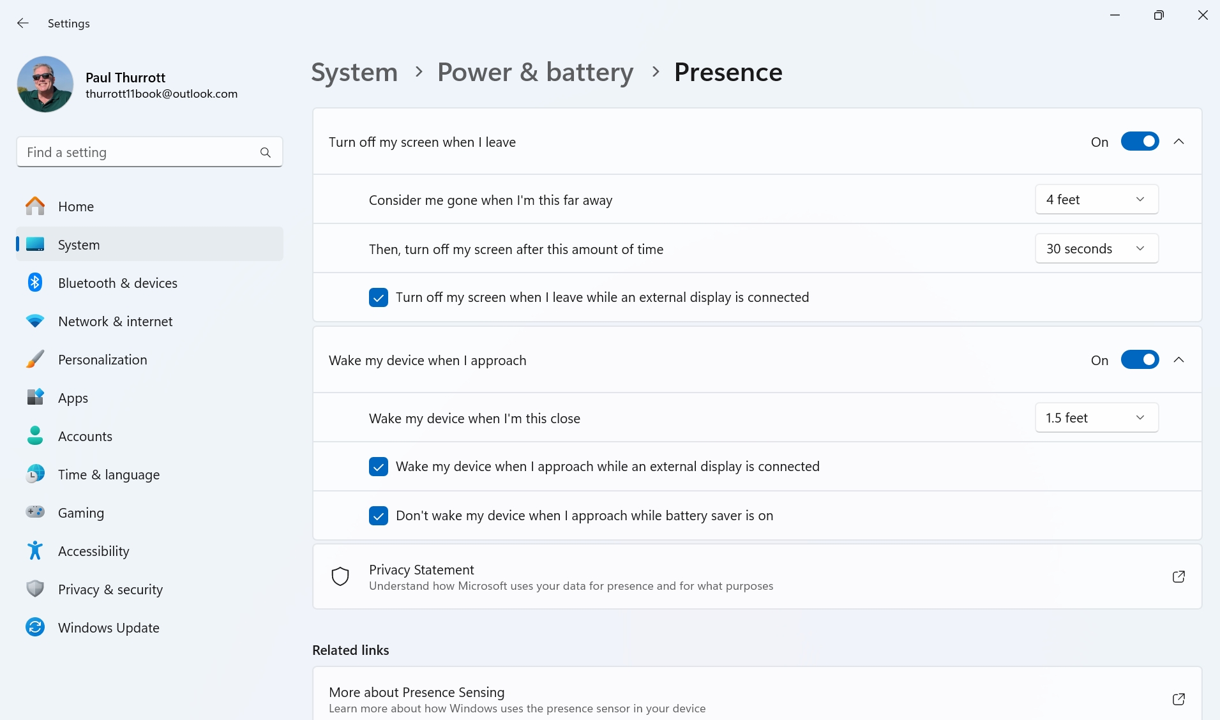Open the '1.5 feet' wake distance dropdown
Image resolution: width=1220 pixels, height=720 pixels.
point(1096,418)
